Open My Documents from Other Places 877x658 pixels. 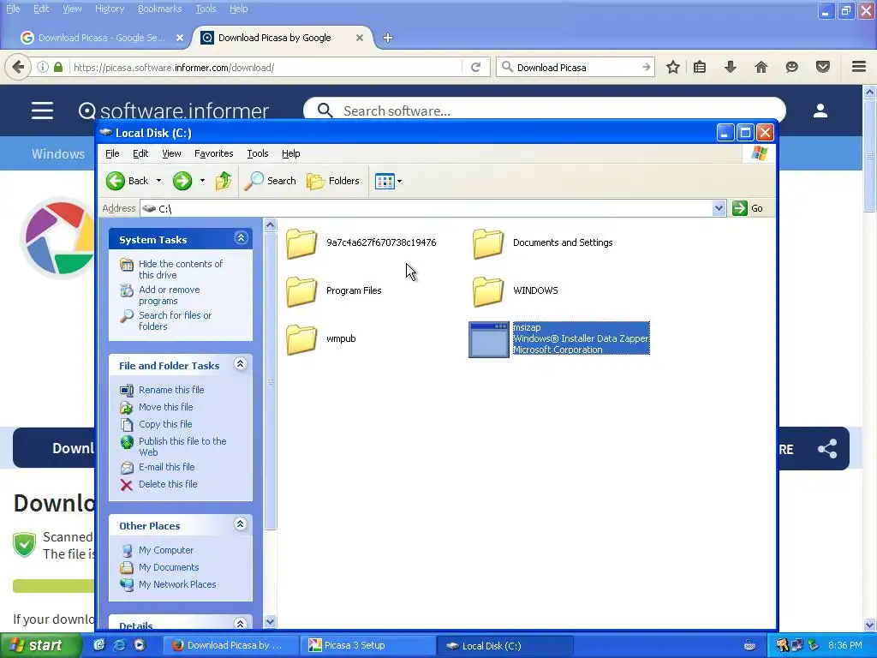pyautogui.click(x=169, y=567)
